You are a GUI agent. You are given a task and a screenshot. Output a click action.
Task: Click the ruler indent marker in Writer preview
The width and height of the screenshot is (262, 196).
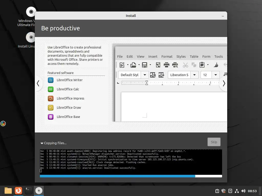(x=147, y=83)
